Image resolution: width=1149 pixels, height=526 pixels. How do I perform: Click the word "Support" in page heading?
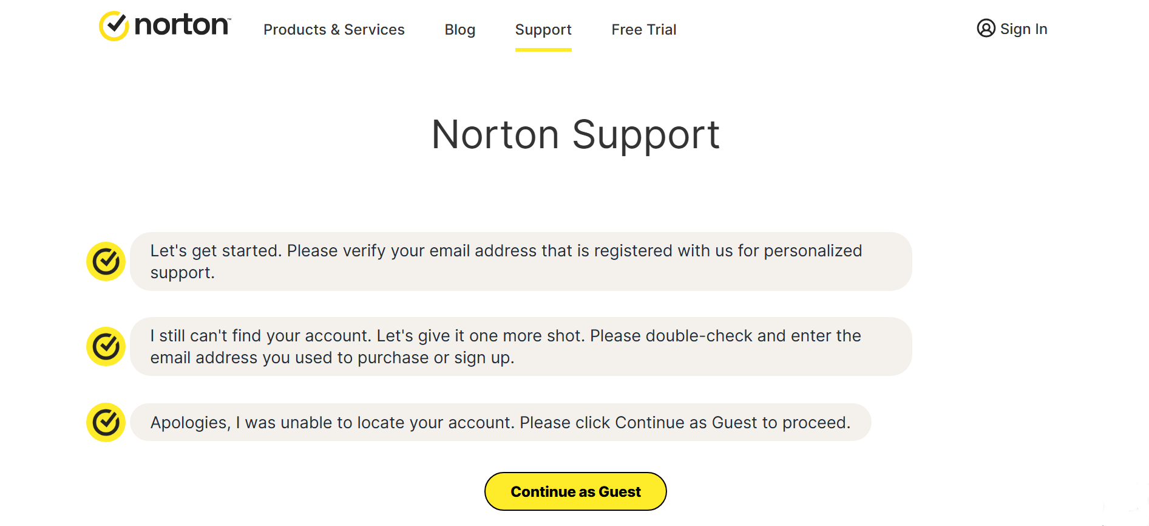point(645,135)
